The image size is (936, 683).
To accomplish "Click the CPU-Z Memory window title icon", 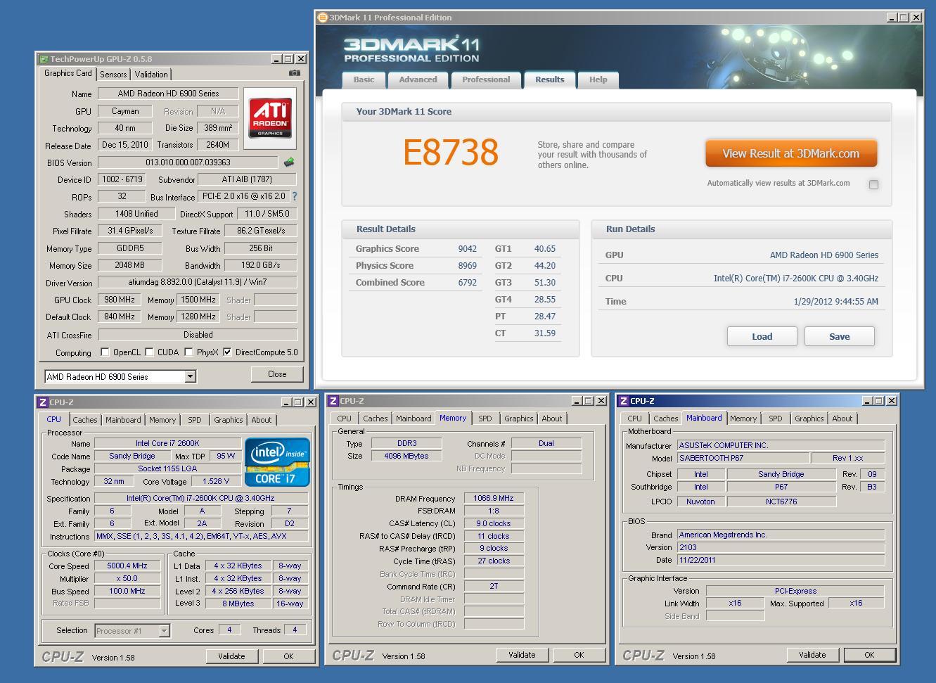I will click(x=333, y=401).
